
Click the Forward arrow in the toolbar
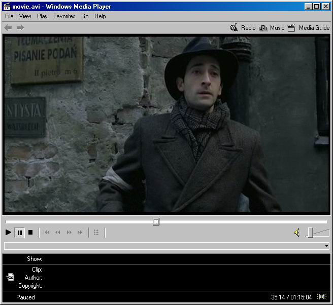tap(20, 28)
